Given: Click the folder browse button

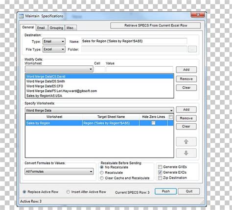Looking at the screenshot, I should coord(192,49).
